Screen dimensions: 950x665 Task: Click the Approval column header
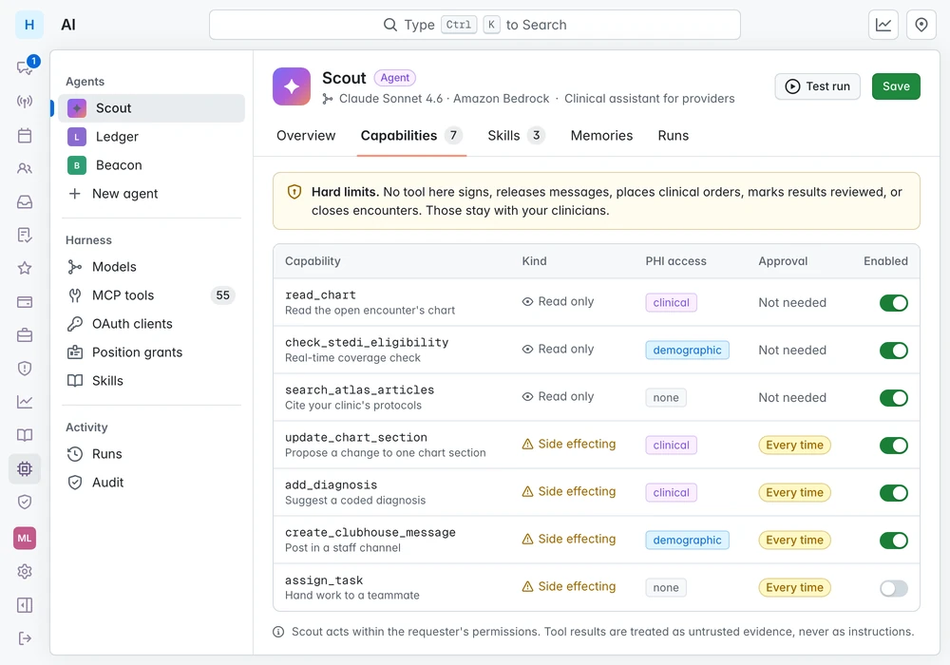point(783,261)
